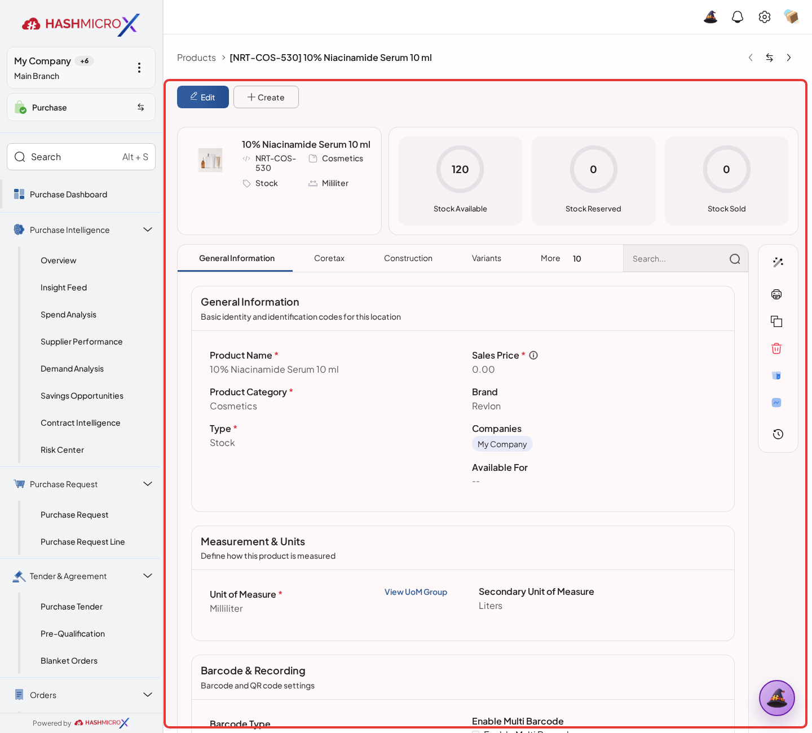812x733 pixels.
Task: Open the settings gear in the top bar
Action: tap(765, 17)
